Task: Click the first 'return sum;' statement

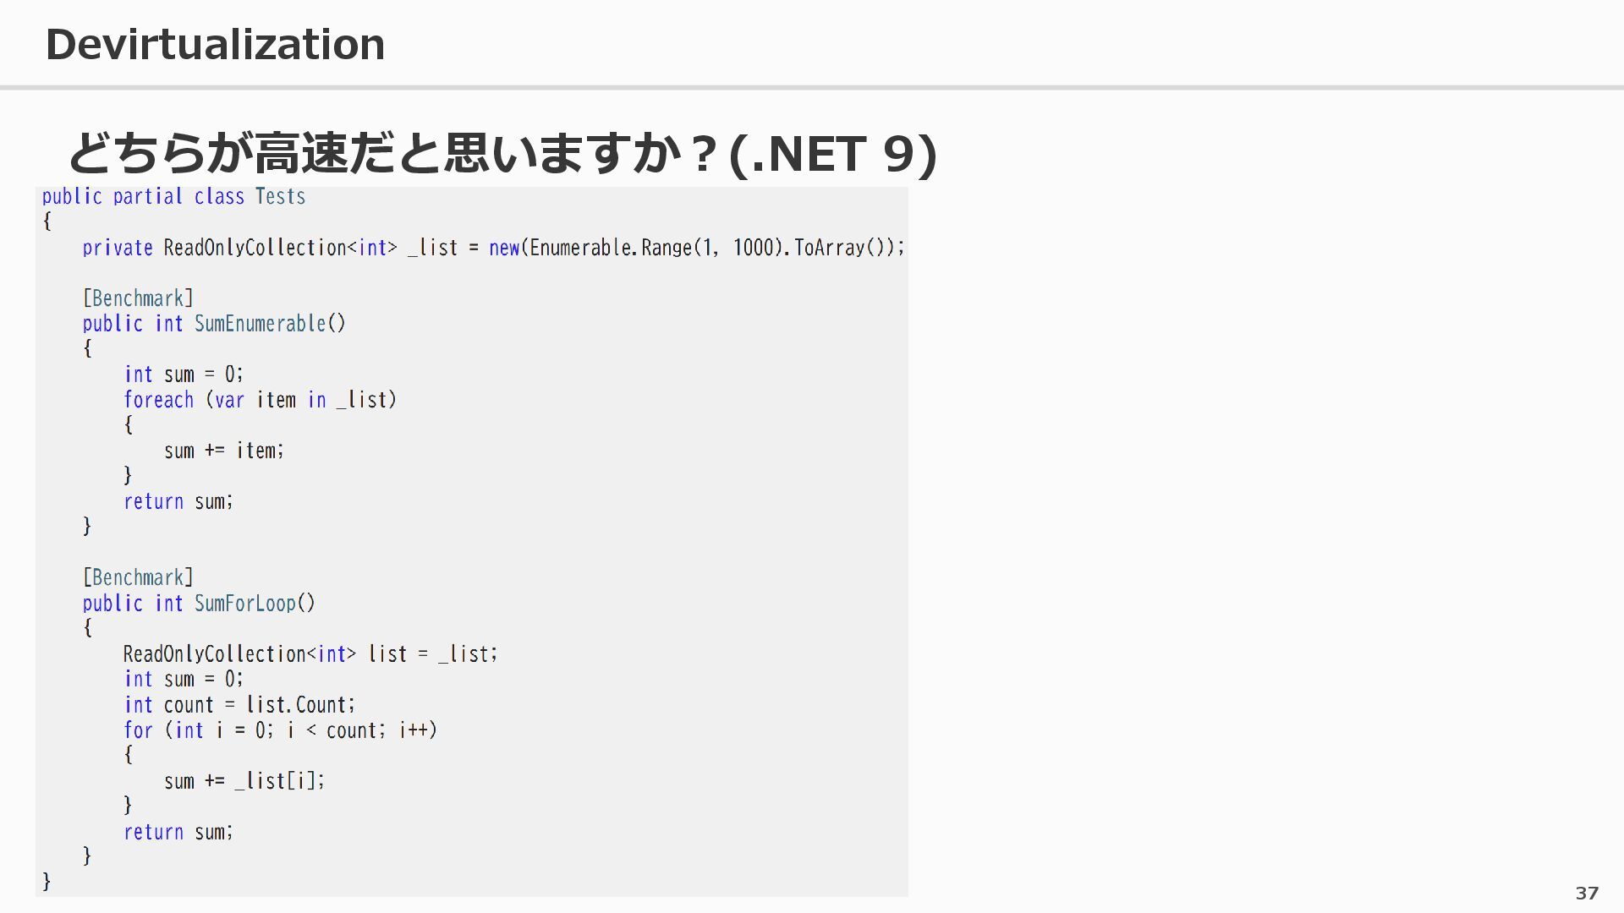Action: click(x=178, y=501)
